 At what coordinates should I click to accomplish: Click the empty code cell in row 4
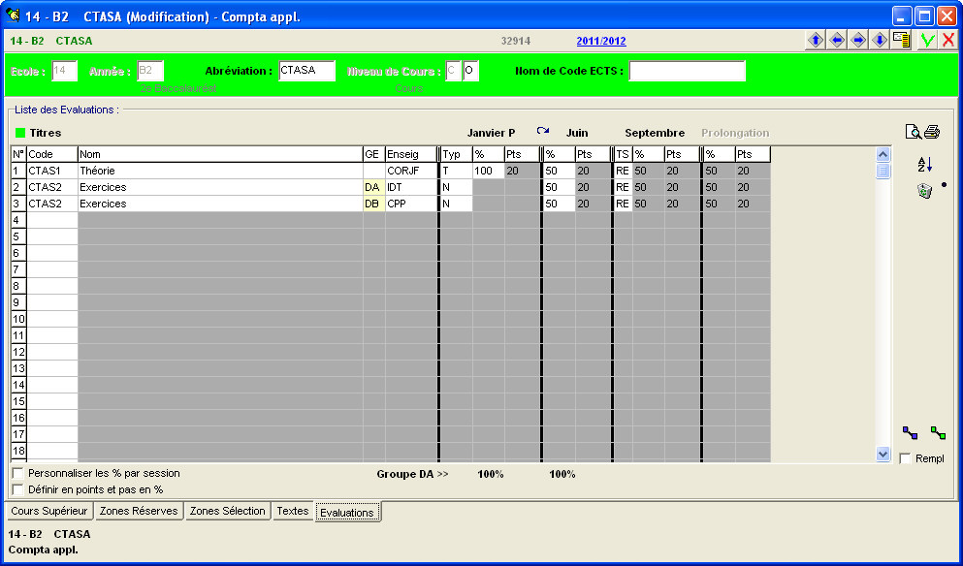[x=52, y=220]
